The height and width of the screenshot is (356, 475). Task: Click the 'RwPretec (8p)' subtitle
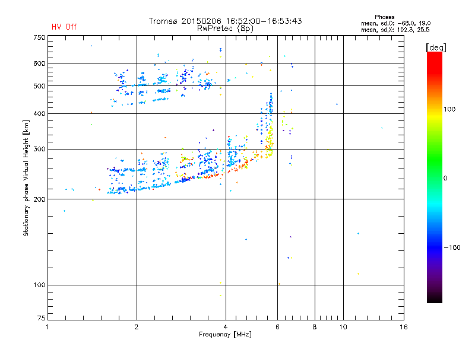(225, 28)
